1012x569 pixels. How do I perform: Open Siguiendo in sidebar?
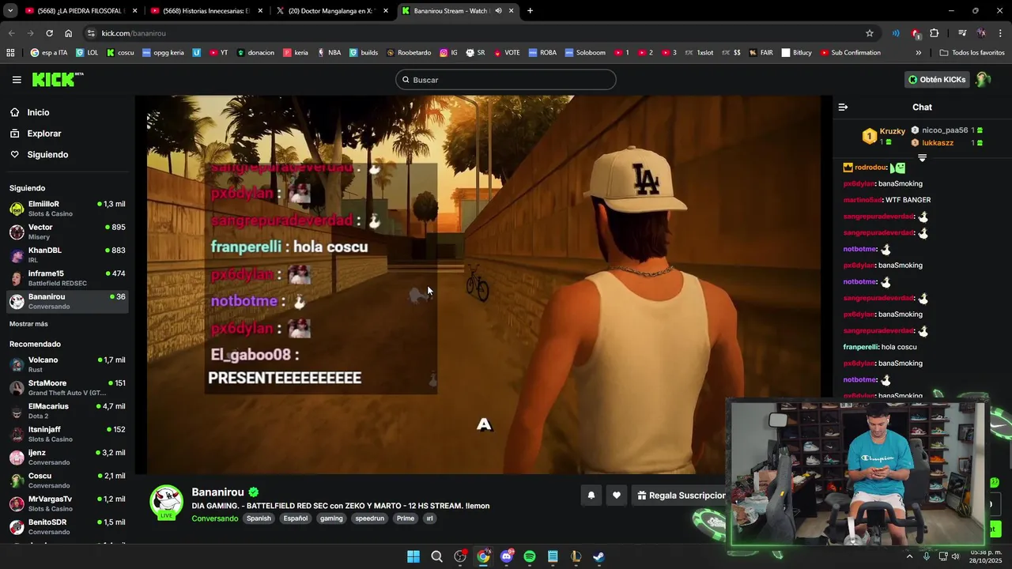(47, 154)
